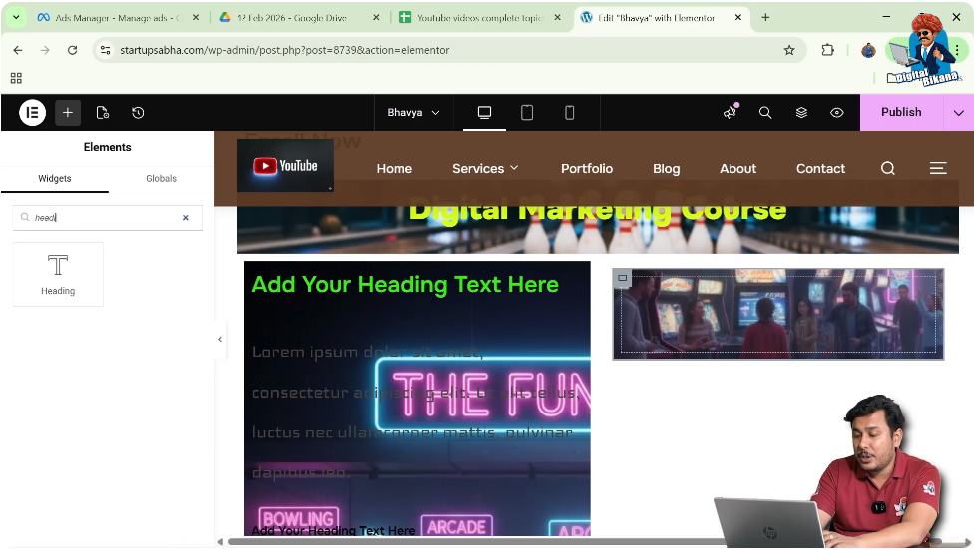The image size is (974, 550).
Task: Clear the widget search field
Action: (185, 218)
